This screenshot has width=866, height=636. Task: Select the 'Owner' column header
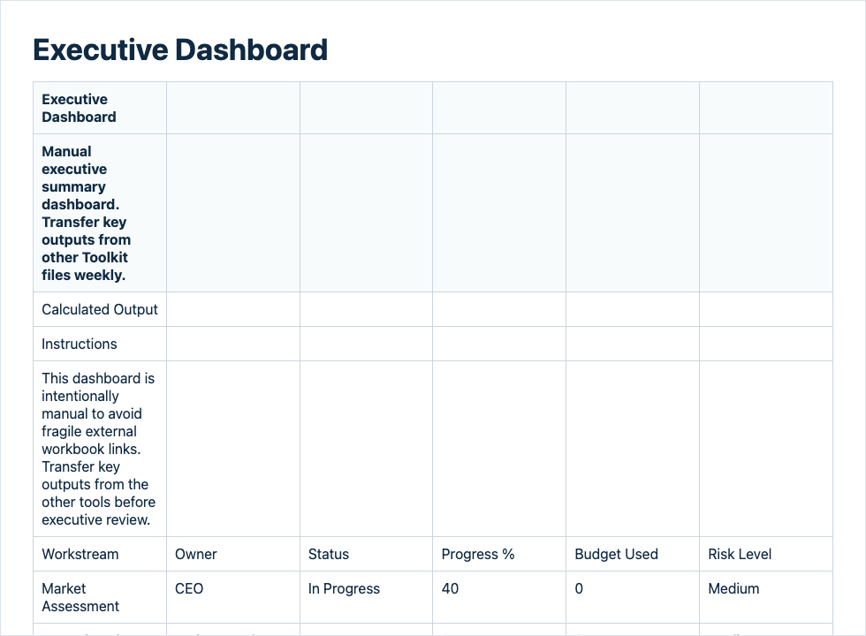[x=233, y=554]
